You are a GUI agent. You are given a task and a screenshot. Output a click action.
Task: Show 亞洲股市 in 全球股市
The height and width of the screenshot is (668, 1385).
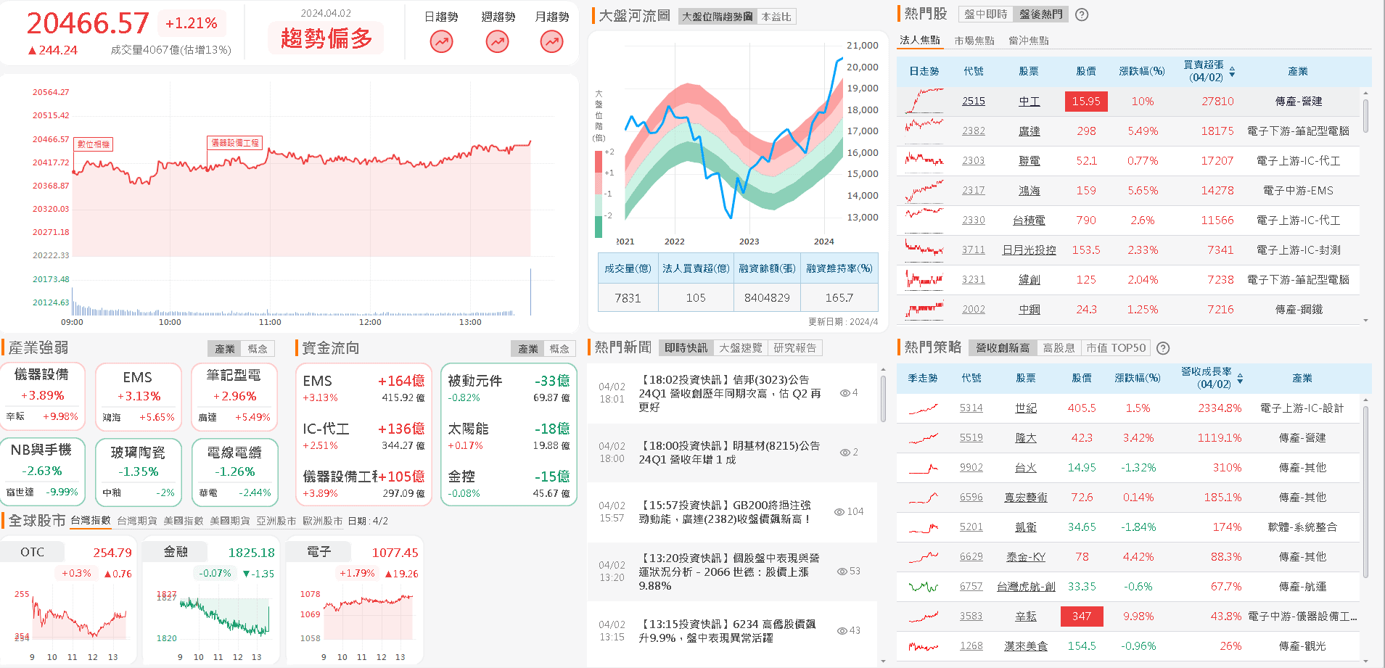point(276,521)
